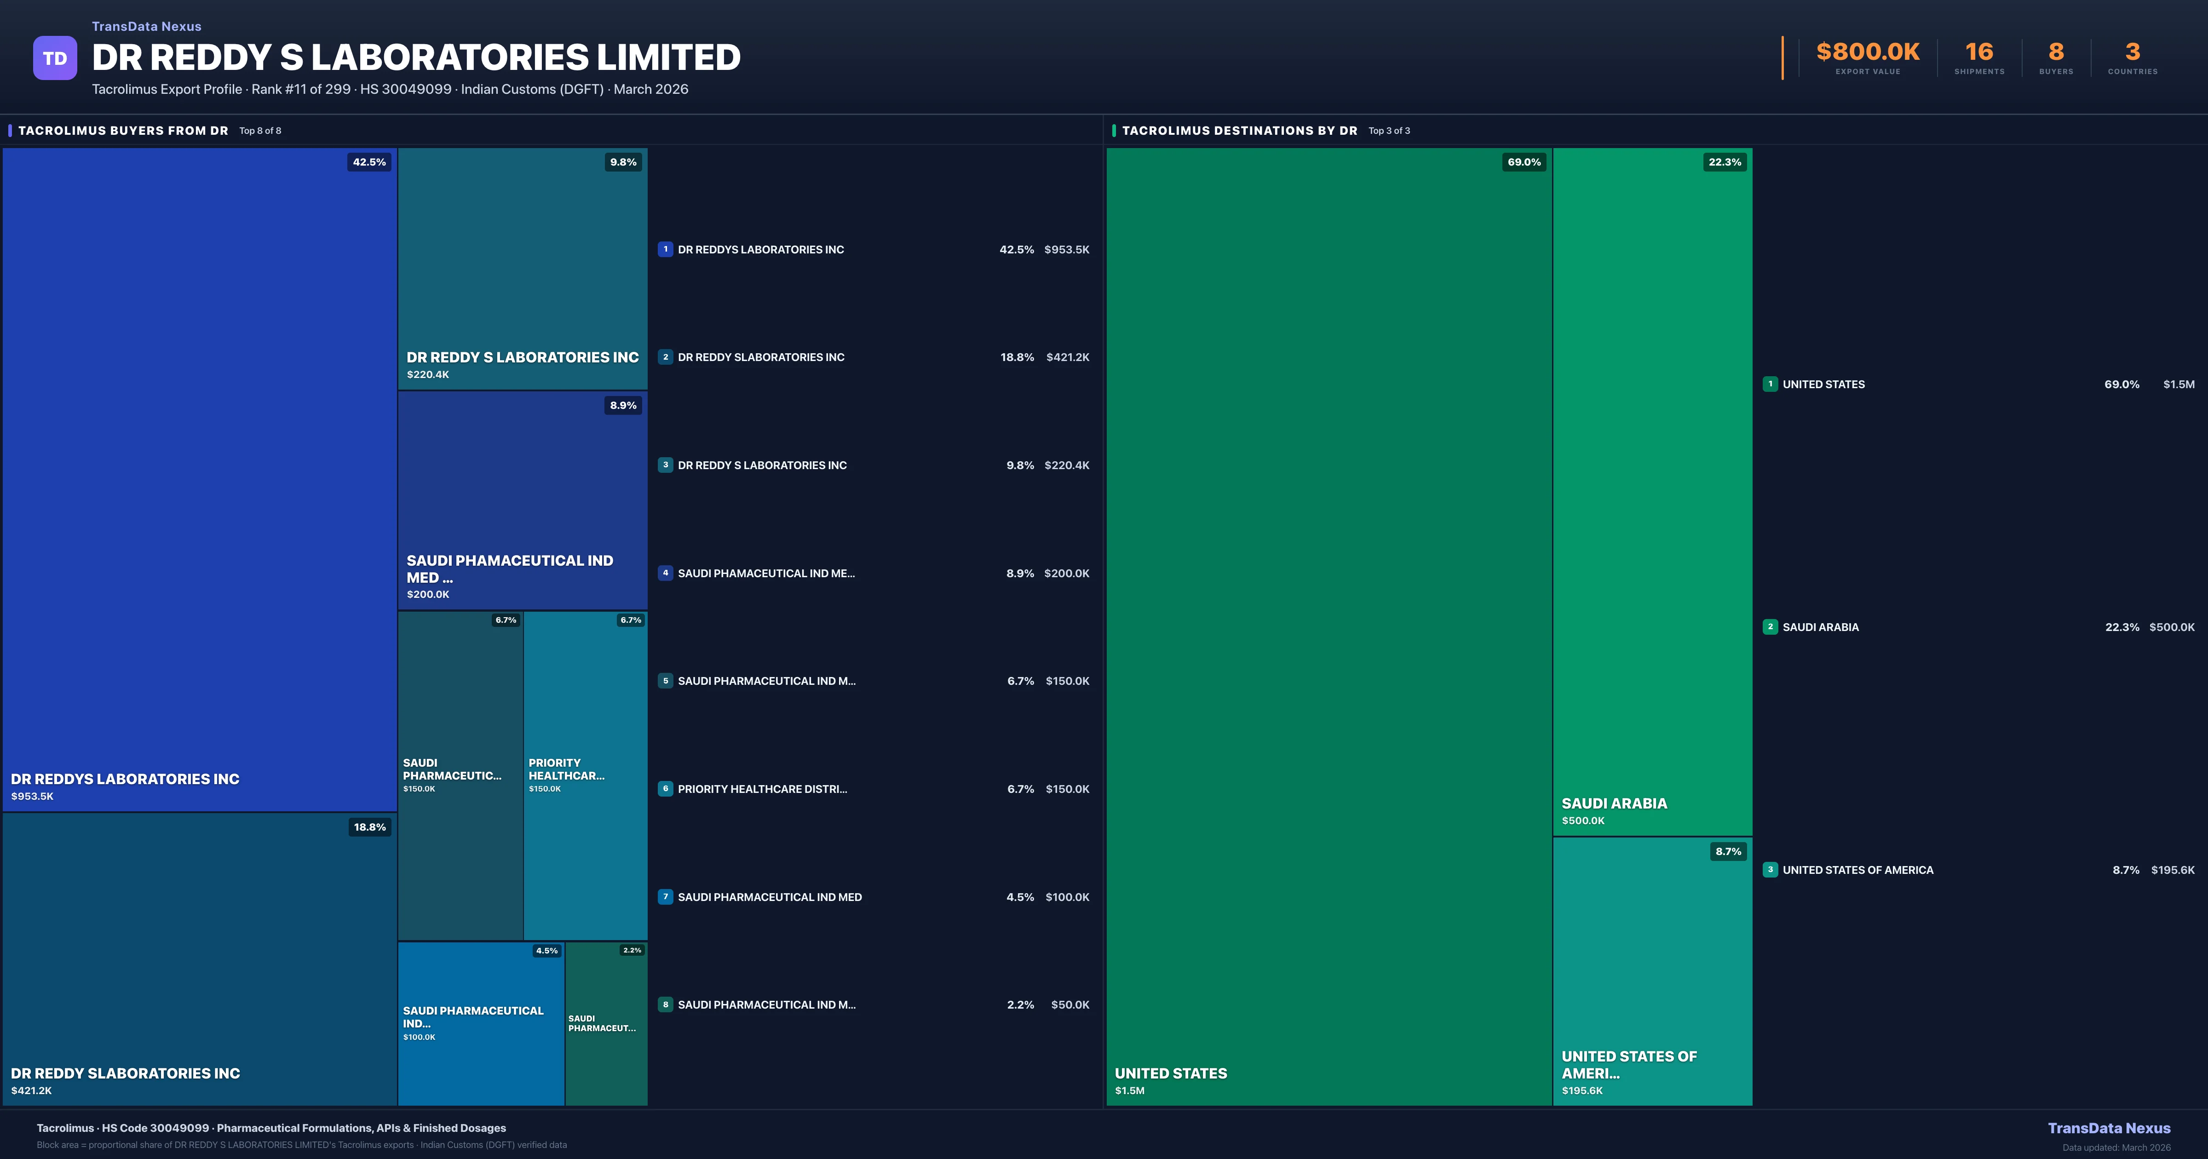Screen dimensions: 2208x1159
Task: Select the DR REDDY SLABORATORIES INC treemap block
Action: pyautogui.click(x=199, y=960)
